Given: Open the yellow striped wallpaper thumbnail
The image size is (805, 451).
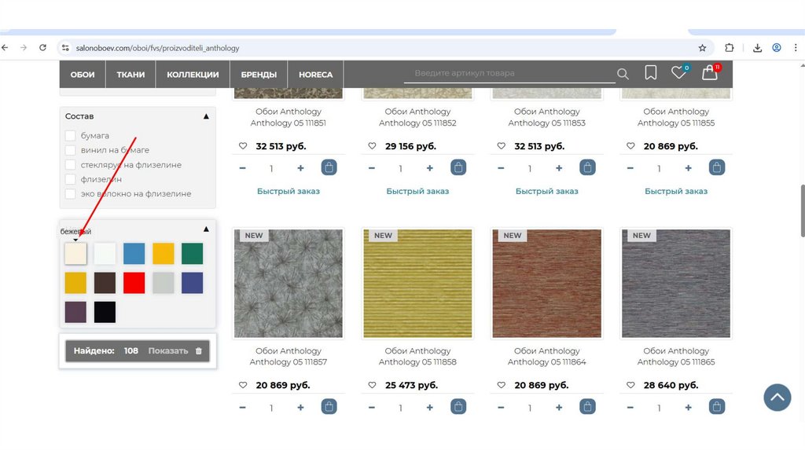Looking at the screenshot, I should (x=417, y=283).
